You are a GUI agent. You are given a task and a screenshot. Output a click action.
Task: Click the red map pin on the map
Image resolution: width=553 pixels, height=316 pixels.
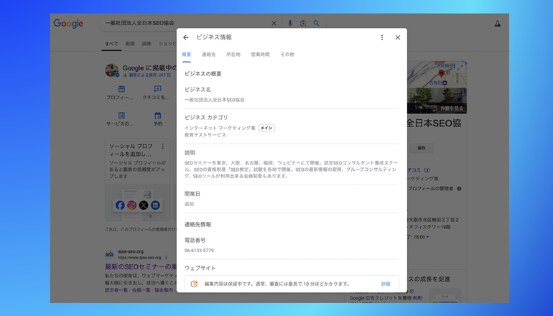(441, 73)
